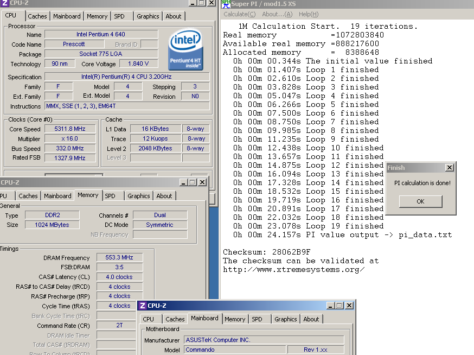
Task: Open the Caches tab in top CPU-Z window
Action: (x=37, y=16)
